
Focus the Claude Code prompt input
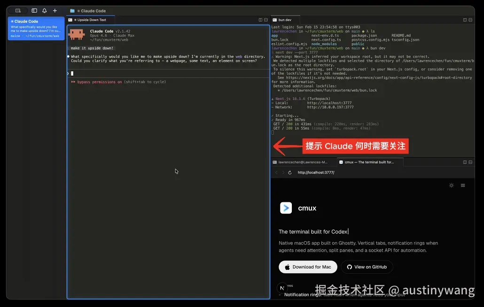tap(168, 73)
